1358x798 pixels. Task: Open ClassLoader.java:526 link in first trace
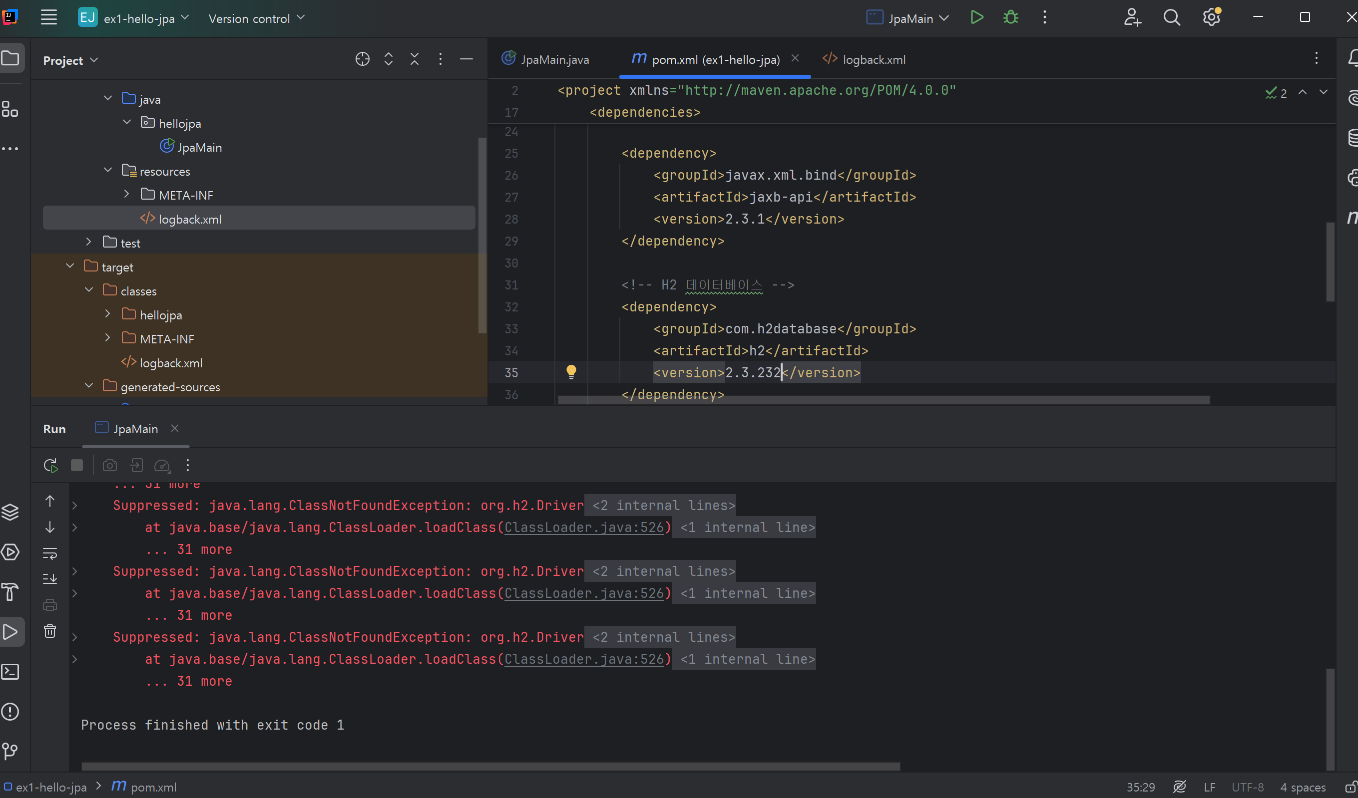[x=584, y=527]
